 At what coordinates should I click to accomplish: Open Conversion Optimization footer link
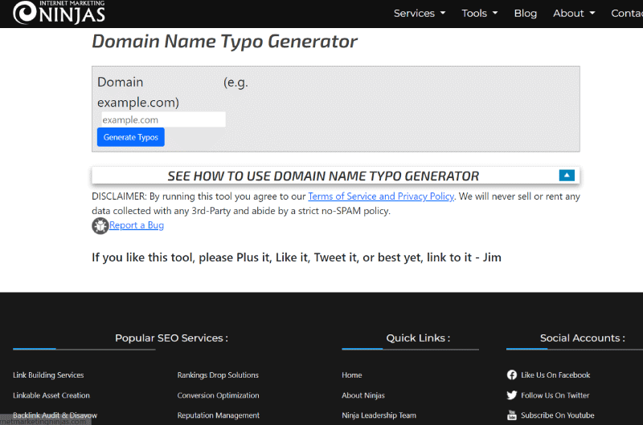[218, 395]
